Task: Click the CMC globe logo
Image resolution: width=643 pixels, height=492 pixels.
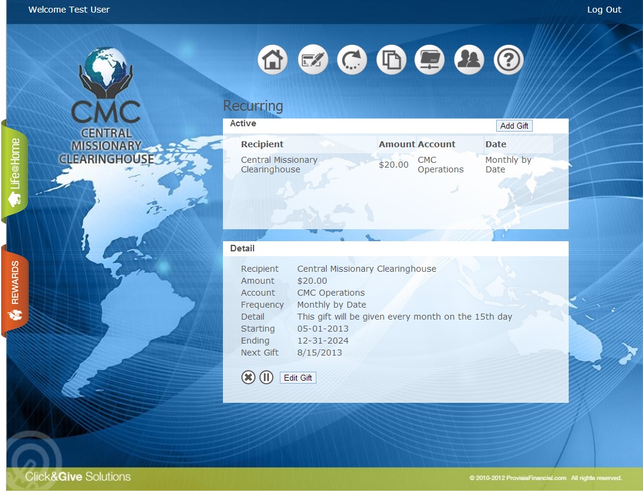Action: point(106,72)
